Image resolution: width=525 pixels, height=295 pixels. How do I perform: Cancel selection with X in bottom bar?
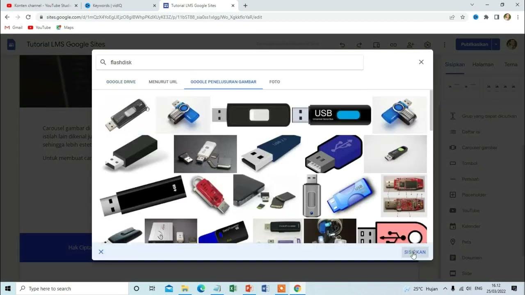click(x=101, y=252)
